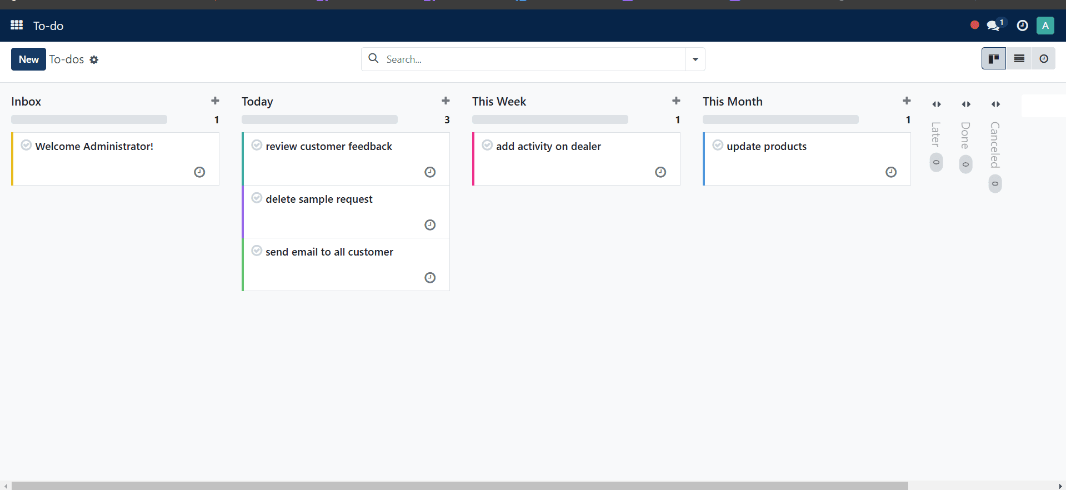Open the search options dropdown arrow
Image resolution: width=1066 pixels, height=490 pixels.
695,59
